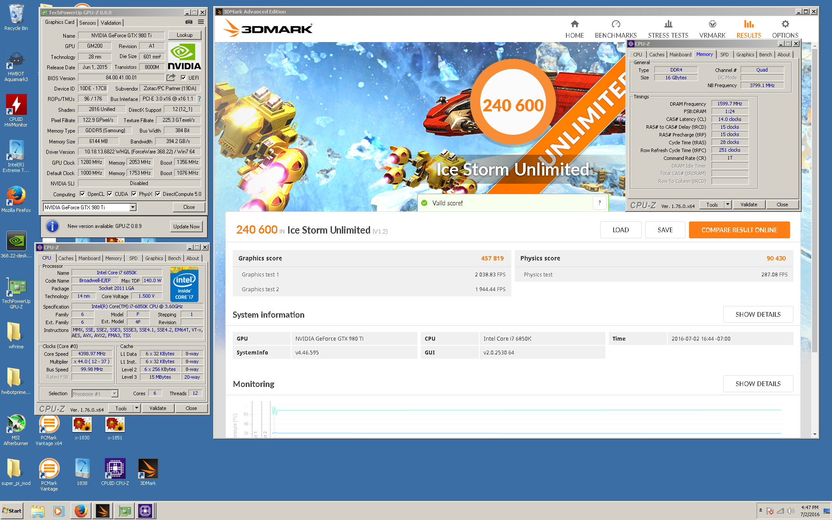
Task: Toggle the DirectCompute 5.0 checkbox
Action: [158, 194]
